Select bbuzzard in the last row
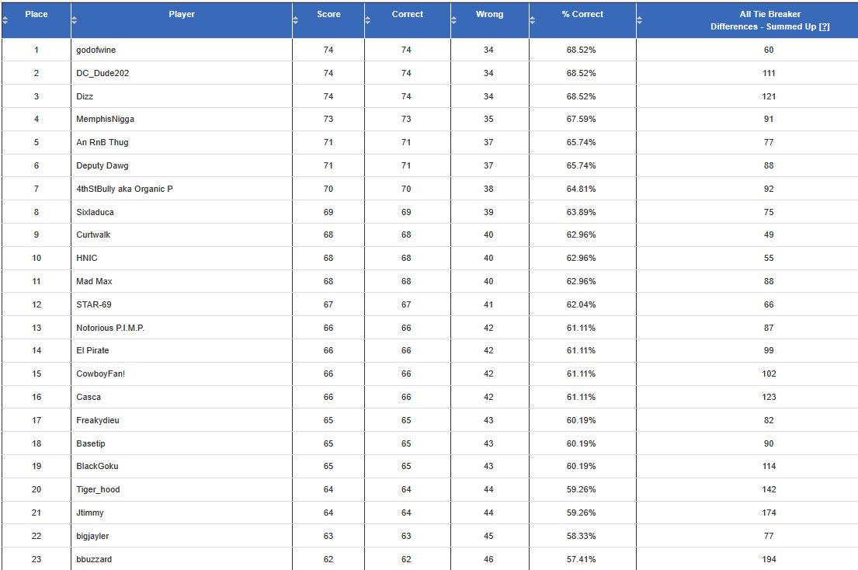Viewport: 858px width, 570px height. pos(94,559)
